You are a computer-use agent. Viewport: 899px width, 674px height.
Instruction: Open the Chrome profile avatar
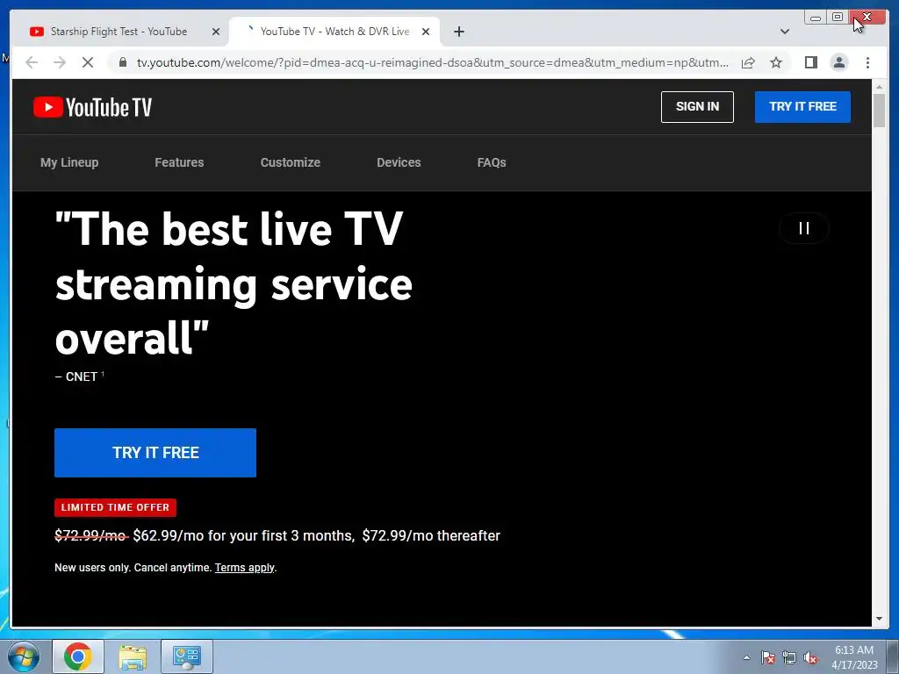pos(838,62)
